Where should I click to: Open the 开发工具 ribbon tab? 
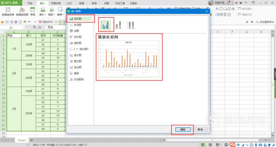coord(120,3)
